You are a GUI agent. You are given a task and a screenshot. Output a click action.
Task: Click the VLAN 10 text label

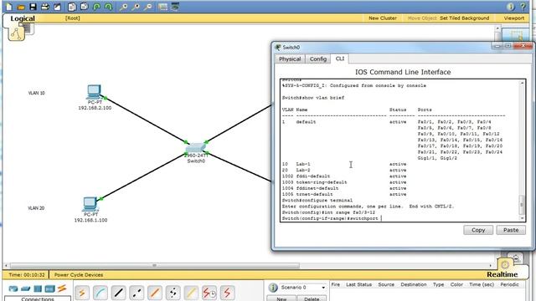[36, 93]
